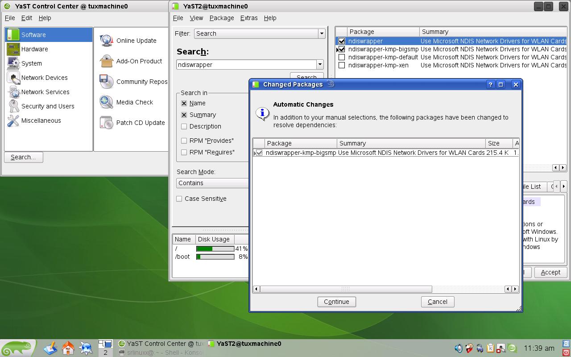Sort package list by Summary column header
The height and width of the screenshot is (357, 571).
(x=493, y=32)
